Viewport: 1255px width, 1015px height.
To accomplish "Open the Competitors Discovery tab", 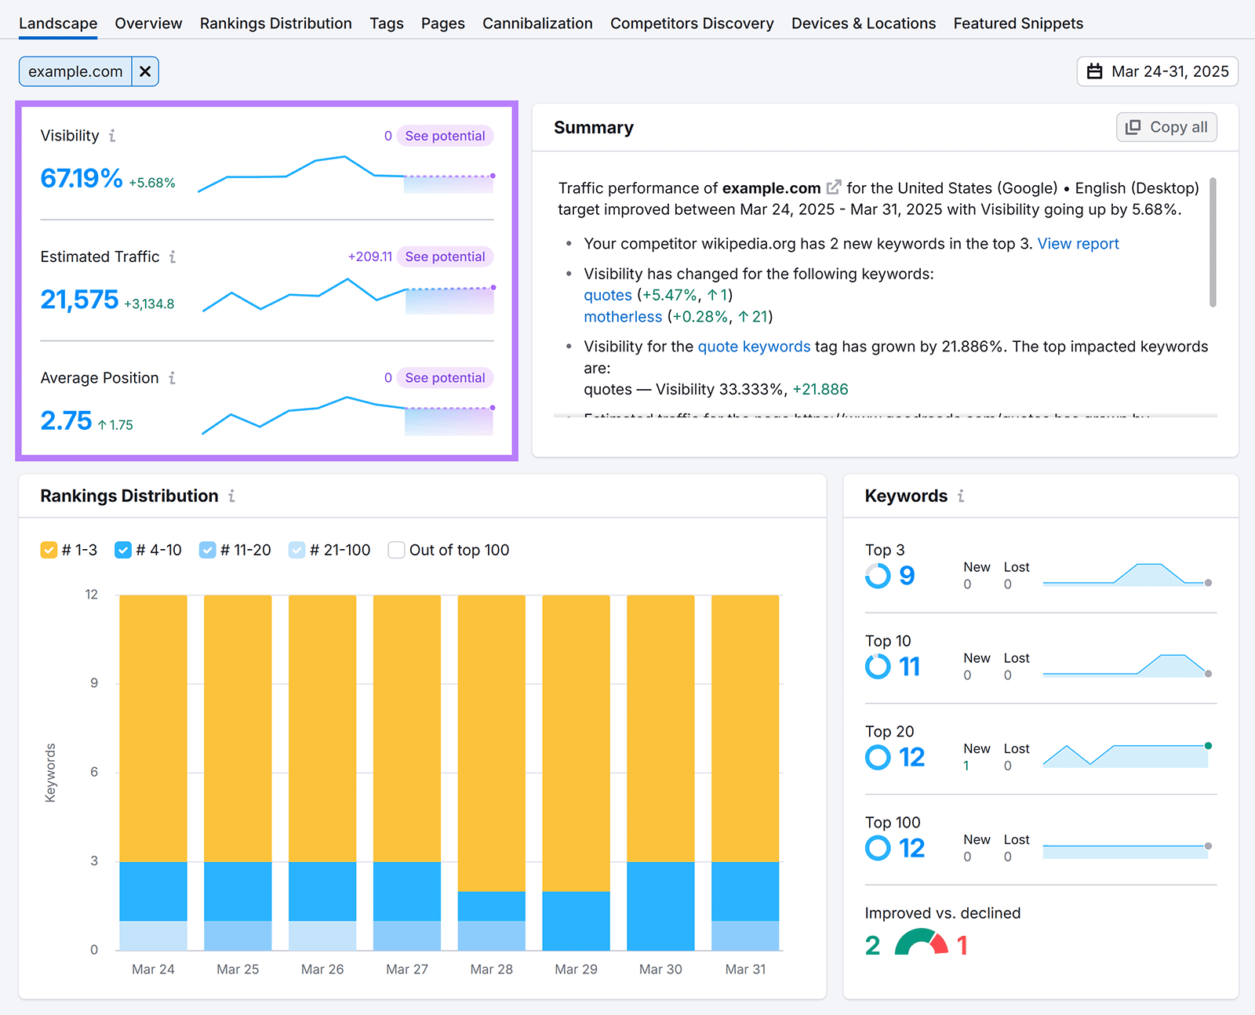I will (x=692, y=23).
